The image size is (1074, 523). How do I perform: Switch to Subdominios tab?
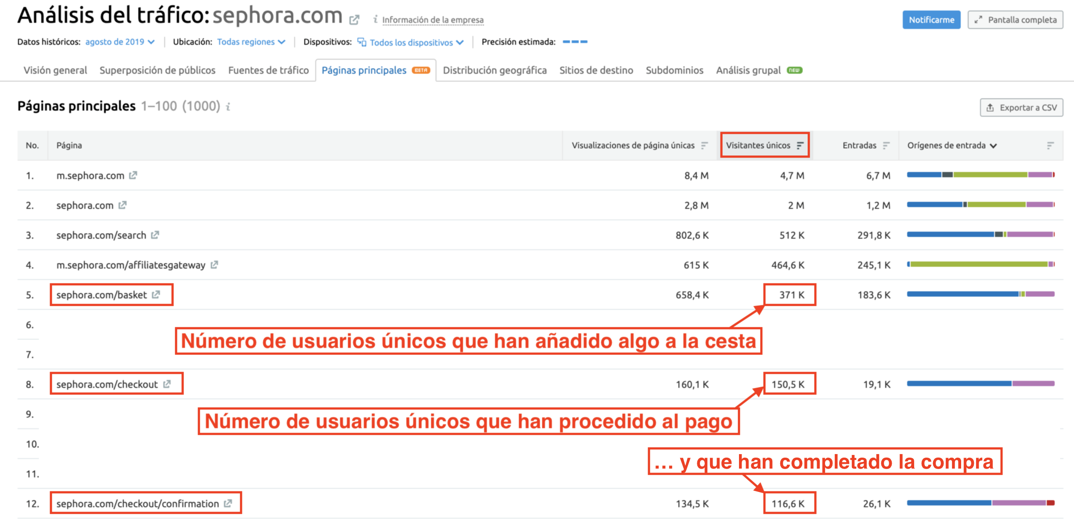[x=674, y=70]
